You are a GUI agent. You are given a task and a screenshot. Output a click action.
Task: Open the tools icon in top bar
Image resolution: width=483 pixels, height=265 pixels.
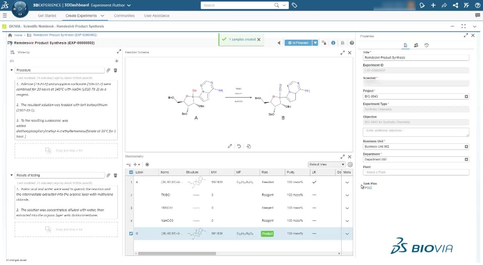(466, 5)
